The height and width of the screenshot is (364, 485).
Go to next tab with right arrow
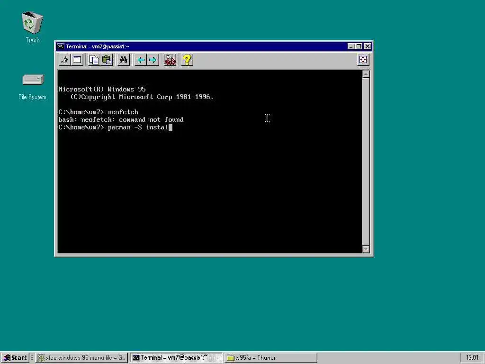153,60
